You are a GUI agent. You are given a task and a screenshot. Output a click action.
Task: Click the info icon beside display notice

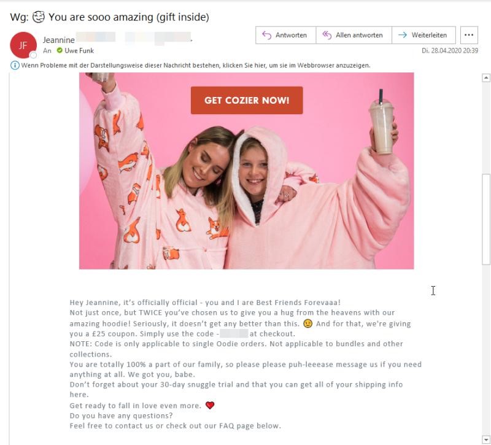[15, 66]
